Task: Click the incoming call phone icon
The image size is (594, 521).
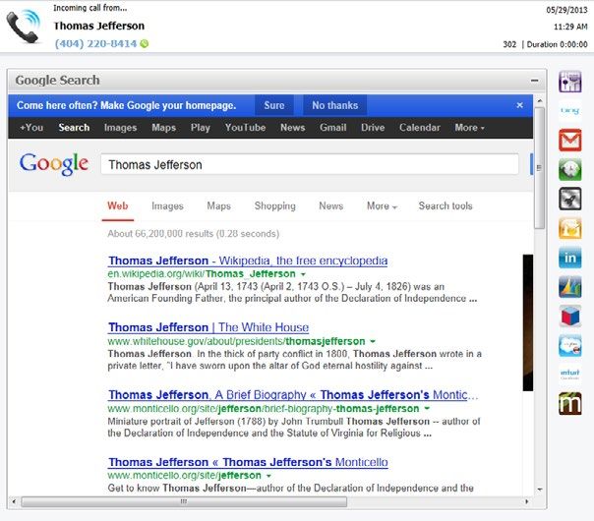Action: pos(24,27)
